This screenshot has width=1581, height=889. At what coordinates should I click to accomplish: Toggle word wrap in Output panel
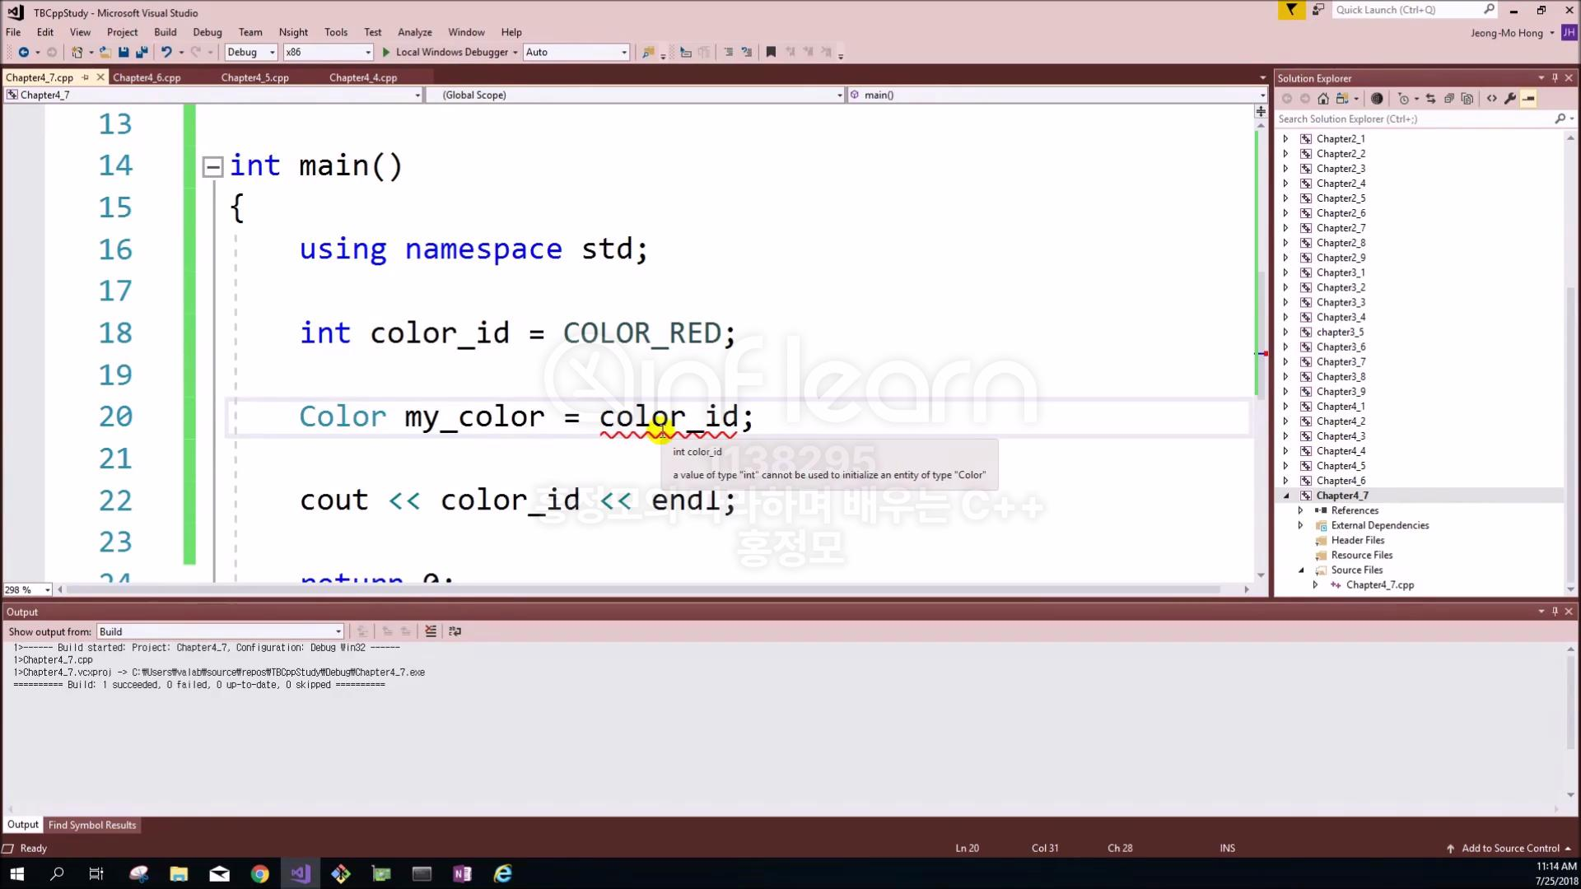coord(455,631)
